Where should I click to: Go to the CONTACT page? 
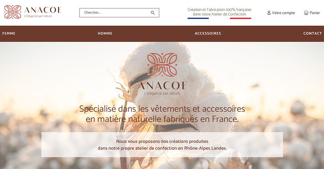[x=312, y=33]
